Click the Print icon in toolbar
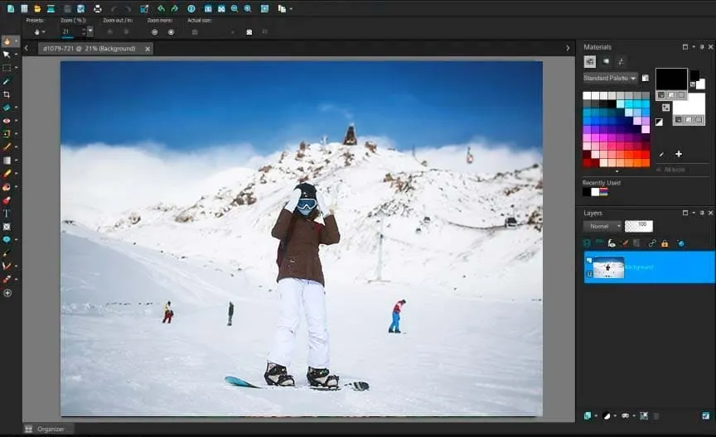 (97, 8)
